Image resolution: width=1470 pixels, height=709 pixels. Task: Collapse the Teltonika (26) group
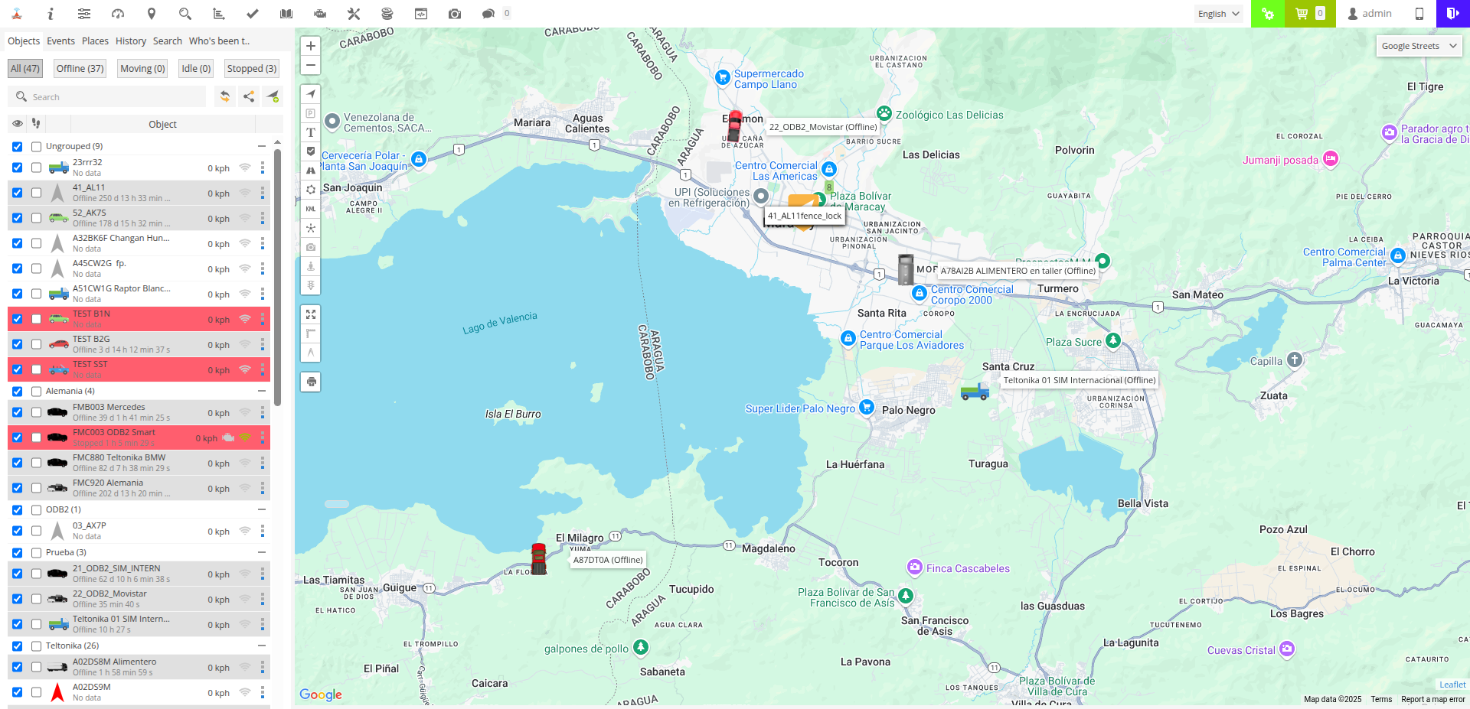pos(261,646)
